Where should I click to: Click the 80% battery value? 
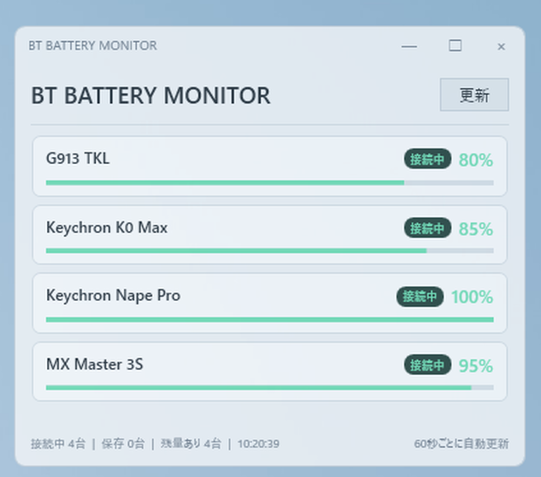[x=476, y=160]
